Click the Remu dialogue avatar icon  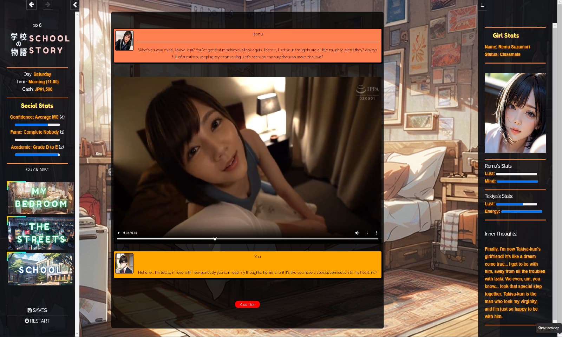(124, 40)
